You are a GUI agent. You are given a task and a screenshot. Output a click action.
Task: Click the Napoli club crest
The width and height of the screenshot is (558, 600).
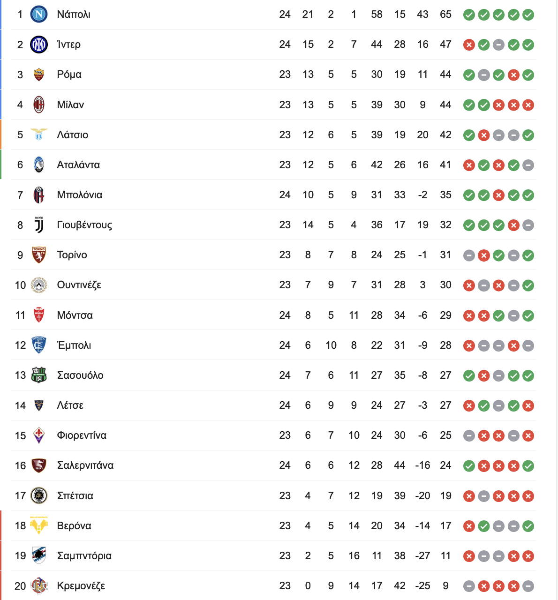39,15
